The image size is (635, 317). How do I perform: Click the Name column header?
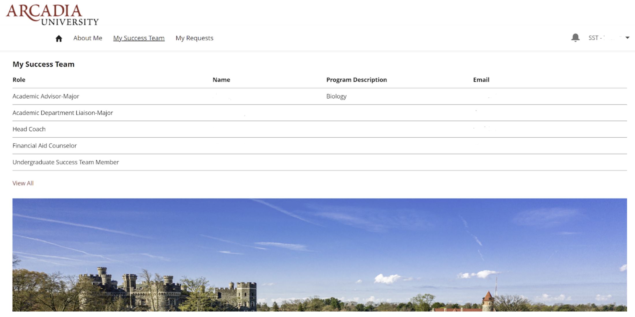coord(221,80)
